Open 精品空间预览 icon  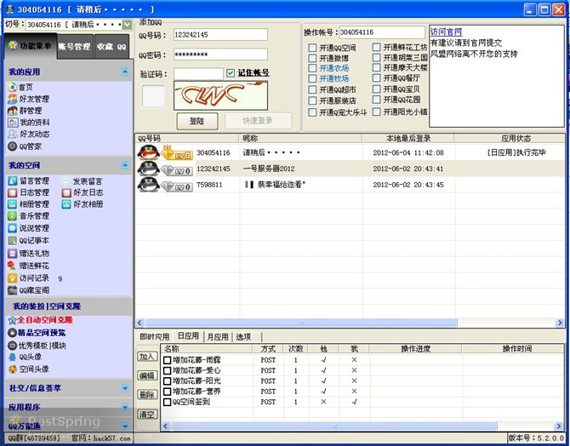[13, 333]
